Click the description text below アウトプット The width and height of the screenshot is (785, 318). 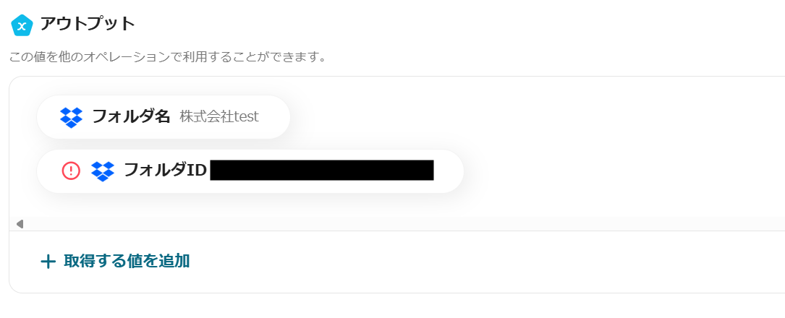(168, 57)
